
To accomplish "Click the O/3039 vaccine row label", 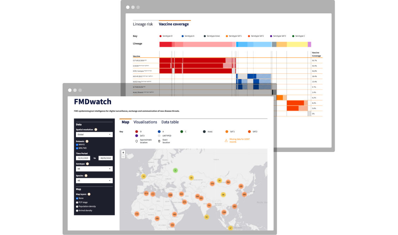I will click(x=141, y=66).
